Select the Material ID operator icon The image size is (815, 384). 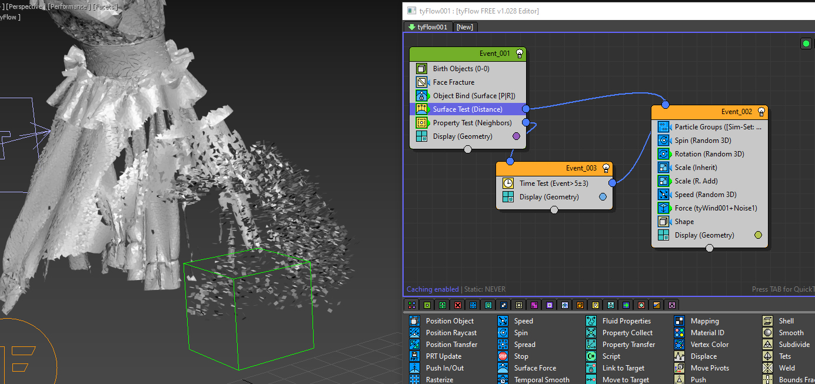click(680, 333)
